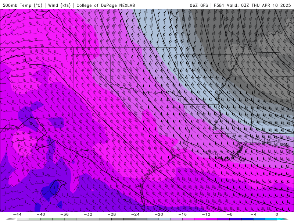This screenshot has height=221, width=294.
Task: Click the '-8' colorbar tick label
Action: 229,214
